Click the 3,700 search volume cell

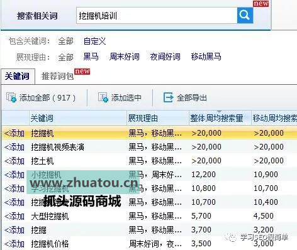[x=201, y=230]
